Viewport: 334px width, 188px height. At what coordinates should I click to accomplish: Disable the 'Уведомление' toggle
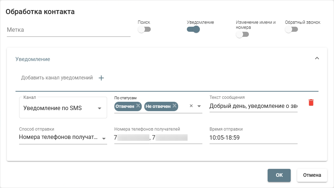pyautogui.click(x=193, y=30)
